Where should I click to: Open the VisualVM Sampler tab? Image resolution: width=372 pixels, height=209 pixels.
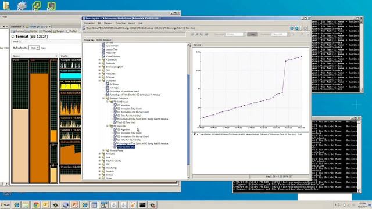click(x=58, y=31)
